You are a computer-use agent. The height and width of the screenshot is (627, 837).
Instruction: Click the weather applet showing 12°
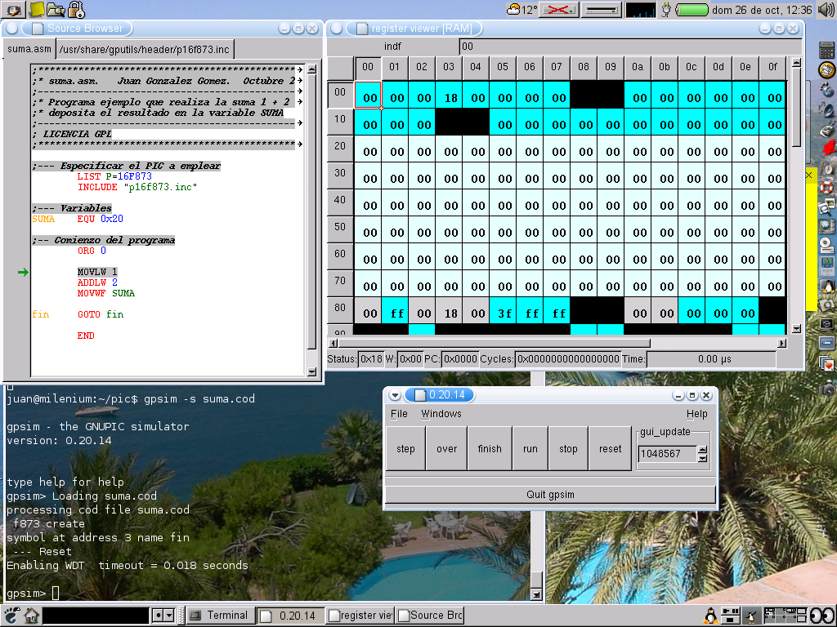tap(522, 10)
